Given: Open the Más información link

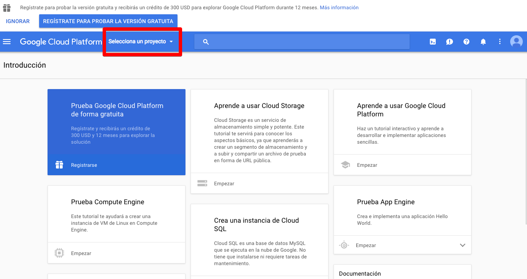Looking at the screenshot, I should [x=339, y=8].
